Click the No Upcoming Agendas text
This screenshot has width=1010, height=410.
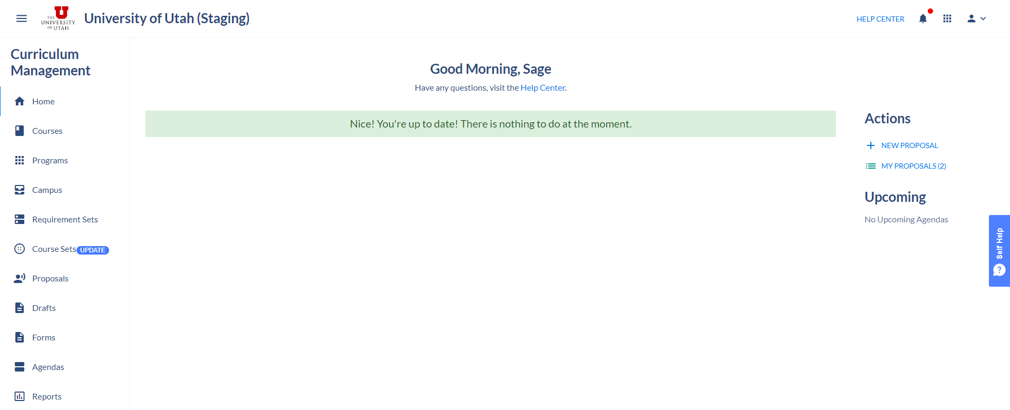pyautogui.click(x=906, y=220)
